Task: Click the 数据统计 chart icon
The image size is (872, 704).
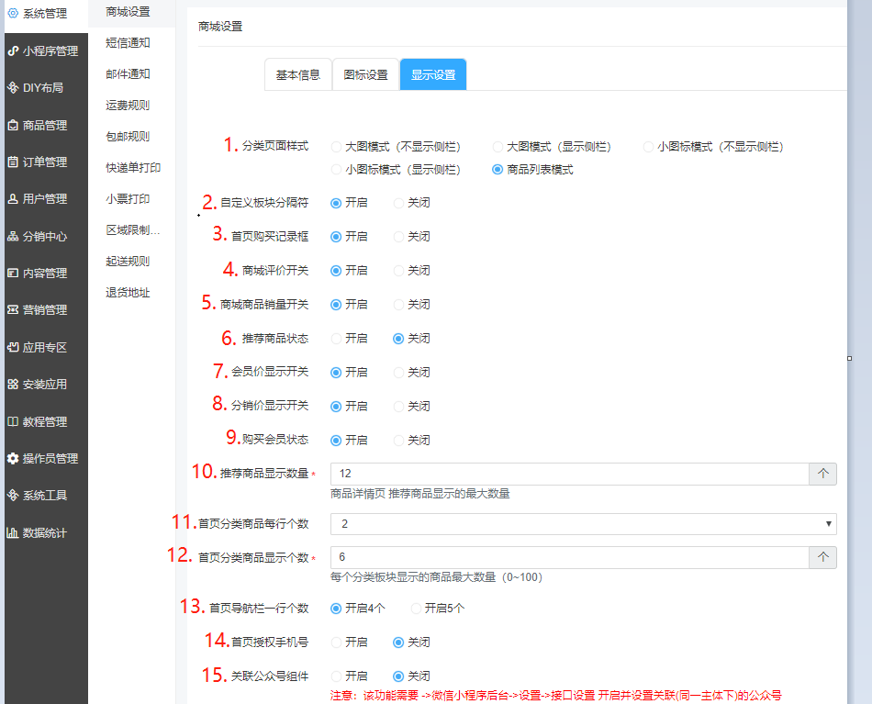Action: pyautogui.click(x=13, y=532)
